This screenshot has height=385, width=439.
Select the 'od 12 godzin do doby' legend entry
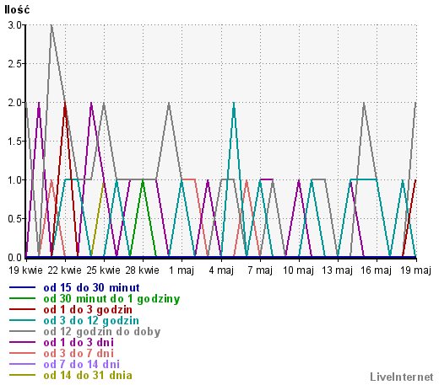pos(102,332)
